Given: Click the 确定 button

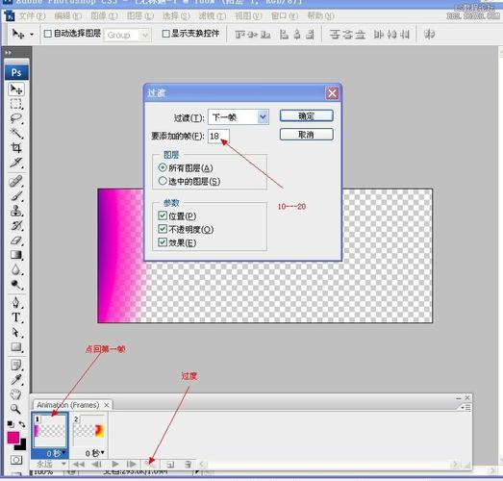Looking at the screenshot, I should coord(307,115).
